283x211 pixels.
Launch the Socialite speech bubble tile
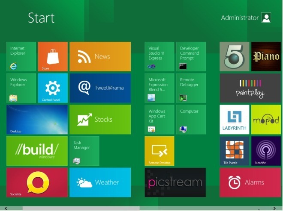(37, 182)
